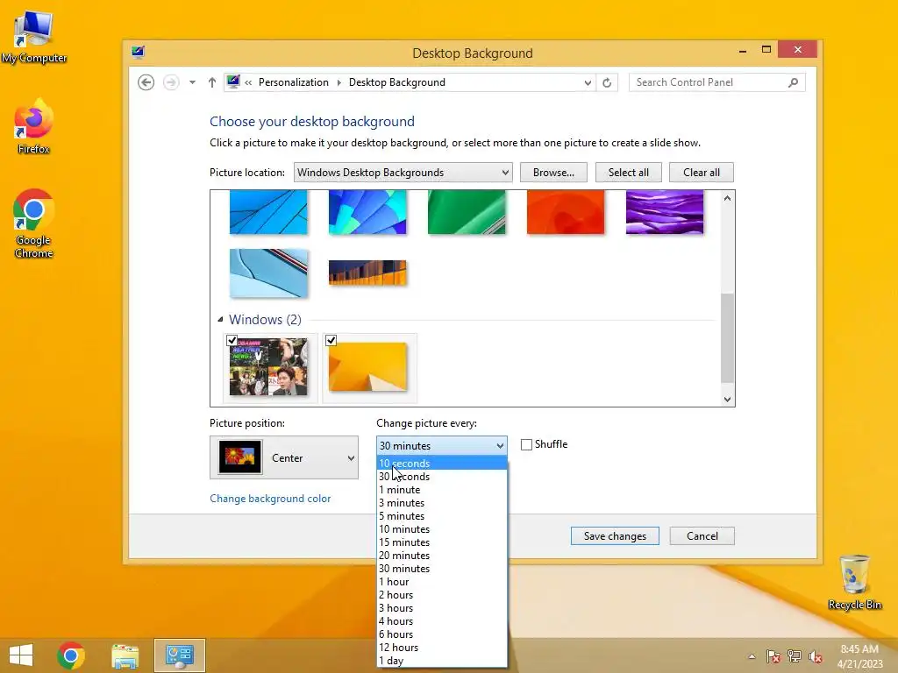898x673 pixels.
Task: Click Save changes button
Action: click(x=615, y=535)
